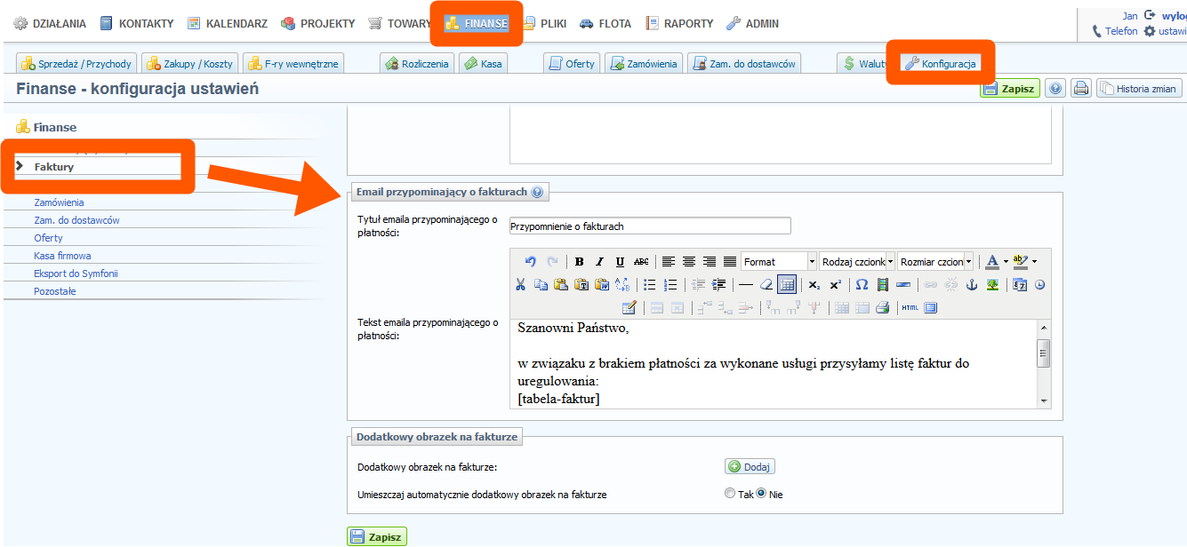Click Dodaj to add invoice image
The image size is (1187, 547).
[x=750, y=467]
